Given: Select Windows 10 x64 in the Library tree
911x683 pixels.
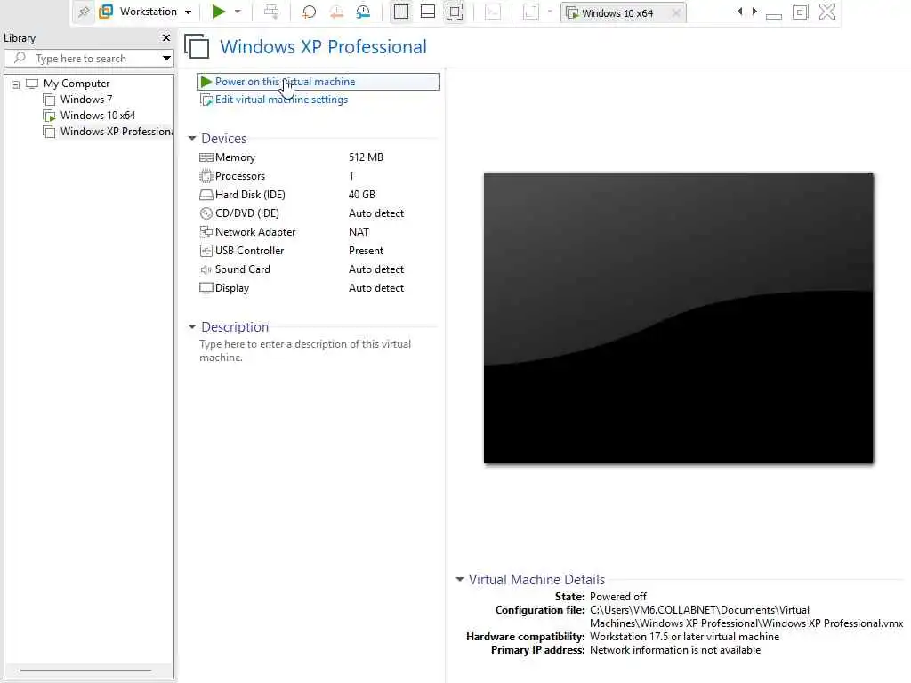Looking at the screenshot, I should pyautogui.click(x=98, y=116).
